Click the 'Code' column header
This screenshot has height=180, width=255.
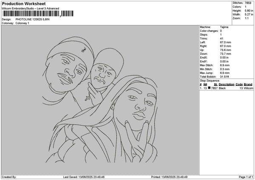coord(239,84)
